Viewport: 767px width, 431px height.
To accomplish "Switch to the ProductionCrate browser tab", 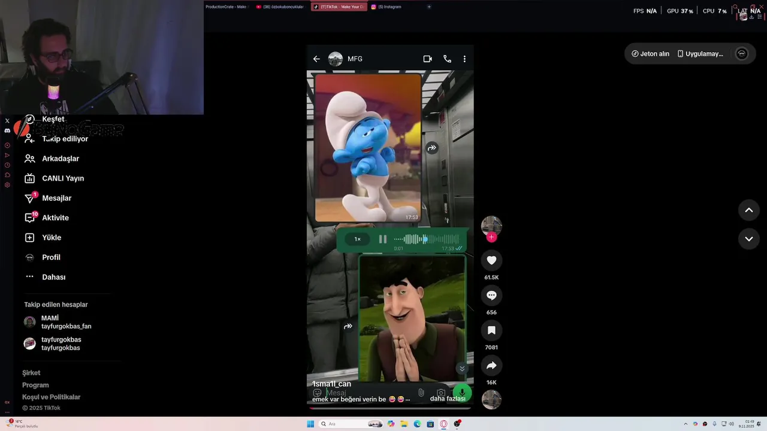I will tap(226, 7).
